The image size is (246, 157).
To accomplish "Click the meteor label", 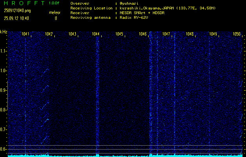I will tap(55, 13).
